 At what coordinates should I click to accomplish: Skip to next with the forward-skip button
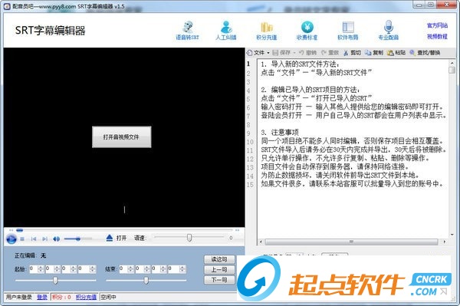point(44,239)
